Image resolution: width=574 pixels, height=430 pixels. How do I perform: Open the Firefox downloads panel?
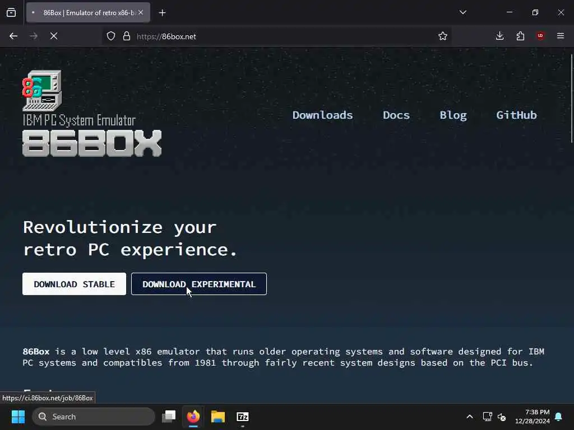499,36
